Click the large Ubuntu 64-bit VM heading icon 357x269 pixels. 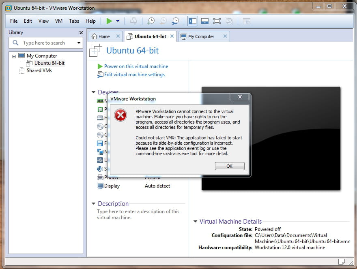(x=96, y=50)
